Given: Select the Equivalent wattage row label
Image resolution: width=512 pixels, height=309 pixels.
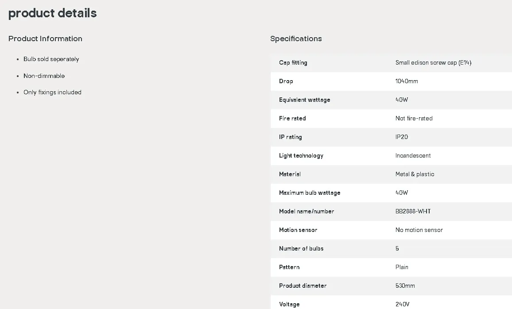Looking at the screenshot, I should [304, 100].
